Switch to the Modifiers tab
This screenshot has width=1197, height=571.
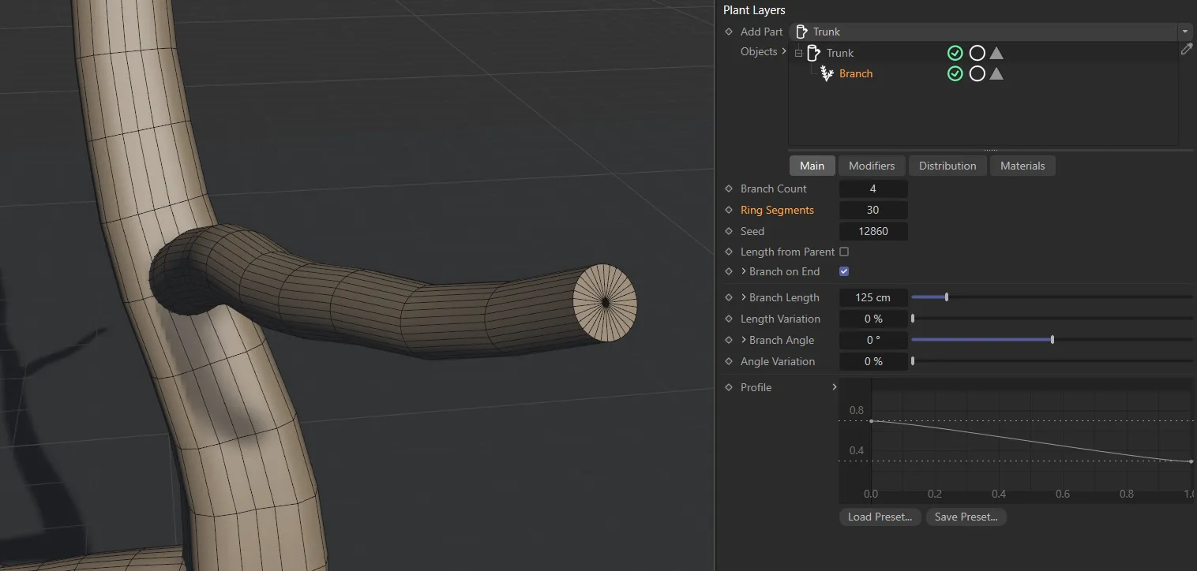click(872, 166)
